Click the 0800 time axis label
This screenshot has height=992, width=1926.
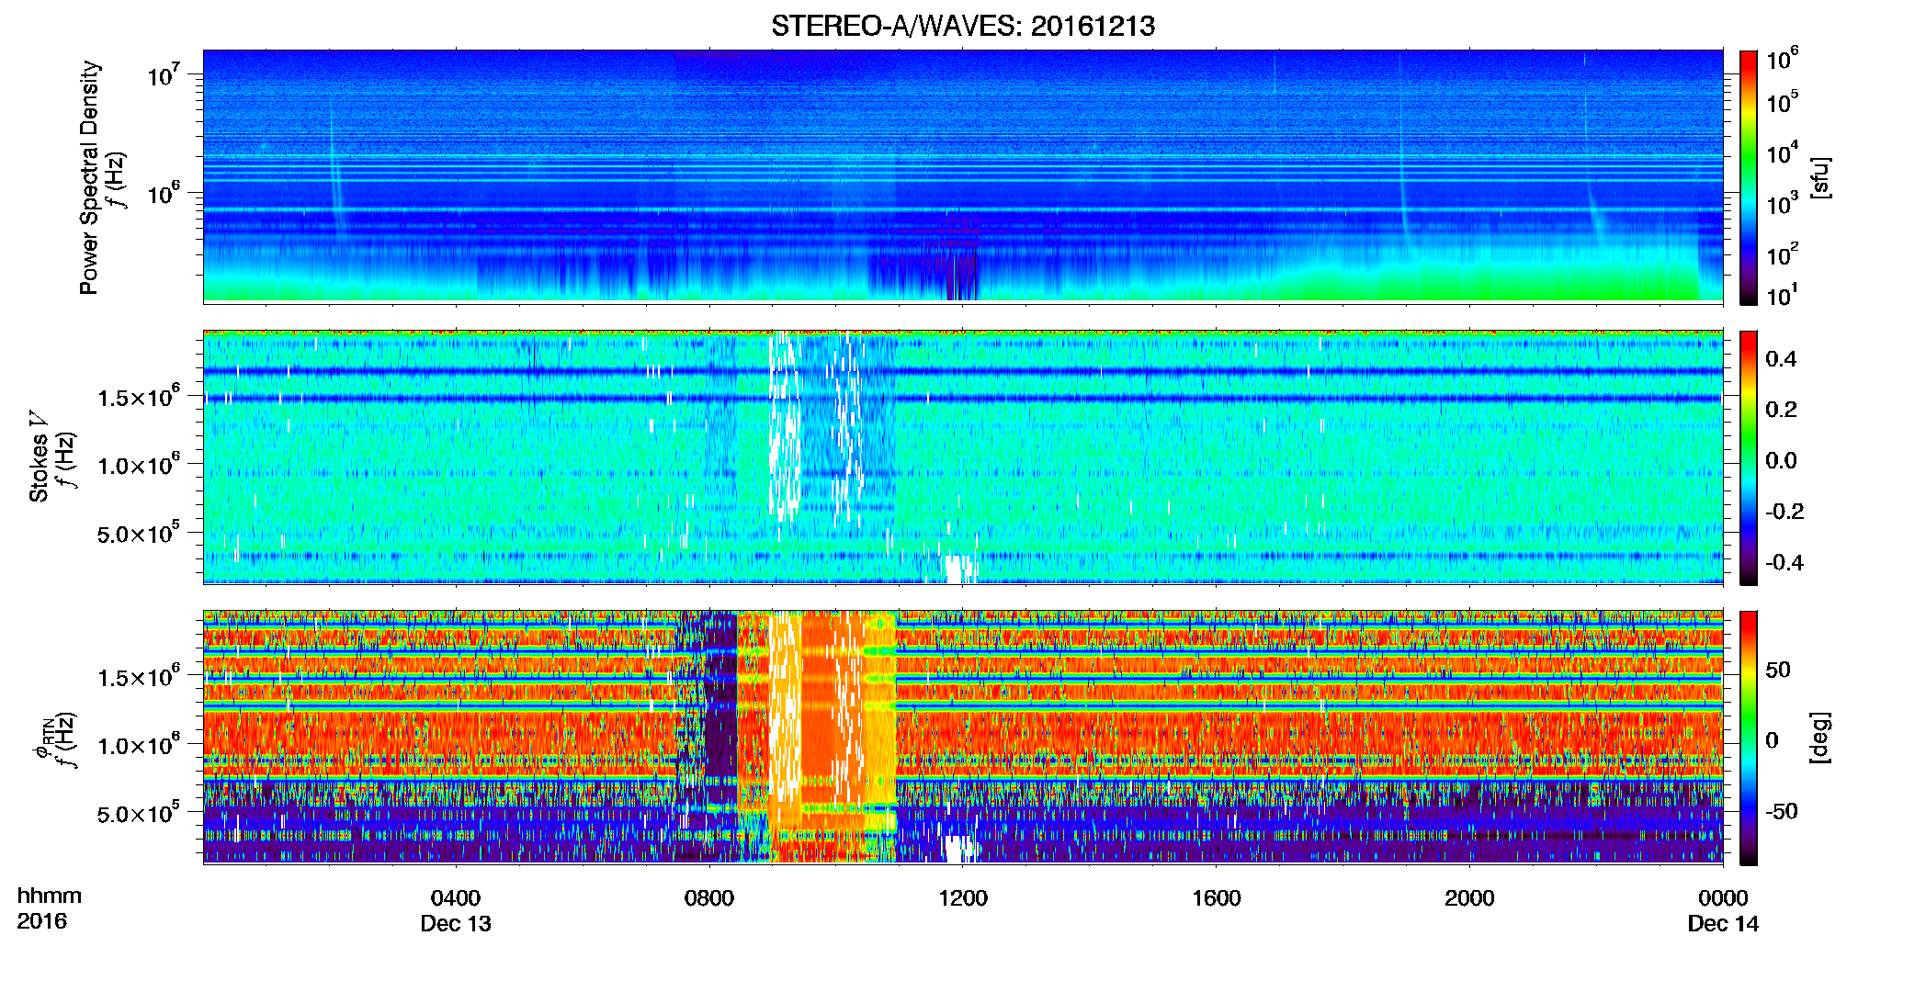(x=709, y=898)
